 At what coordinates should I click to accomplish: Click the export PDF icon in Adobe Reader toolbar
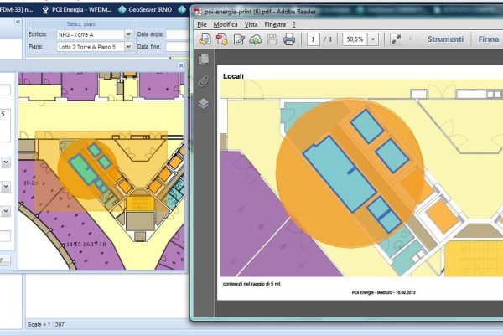[x=205, y=39]
